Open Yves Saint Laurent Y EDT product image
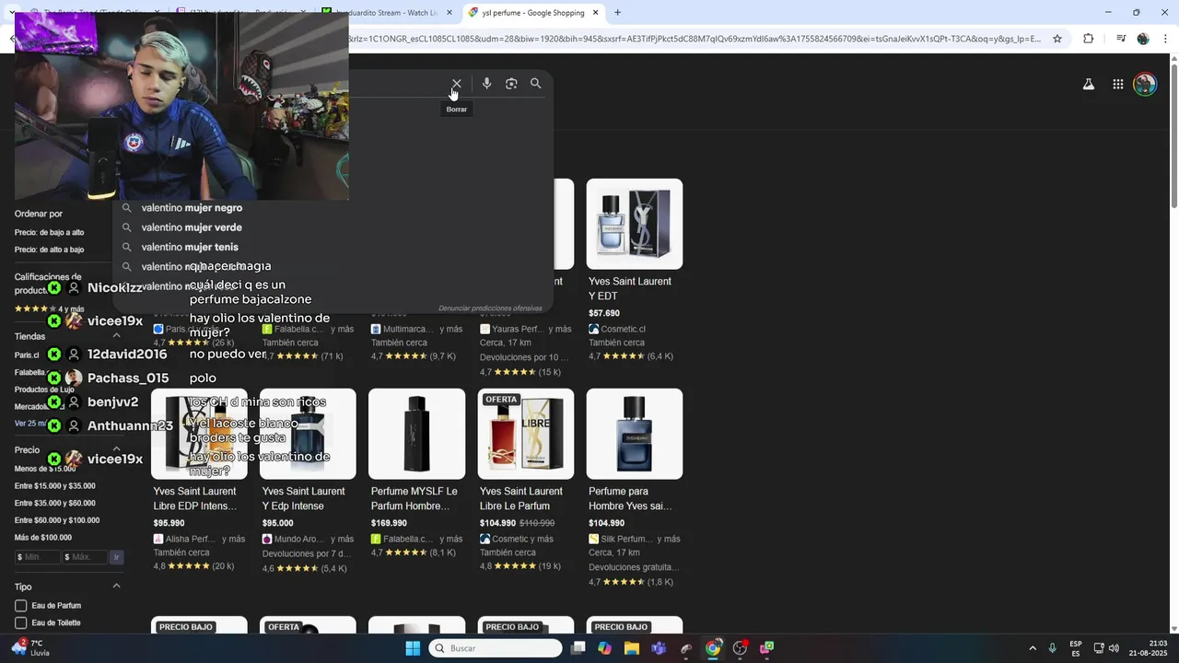The image size is (1179, 663). [x=635, y=224]
